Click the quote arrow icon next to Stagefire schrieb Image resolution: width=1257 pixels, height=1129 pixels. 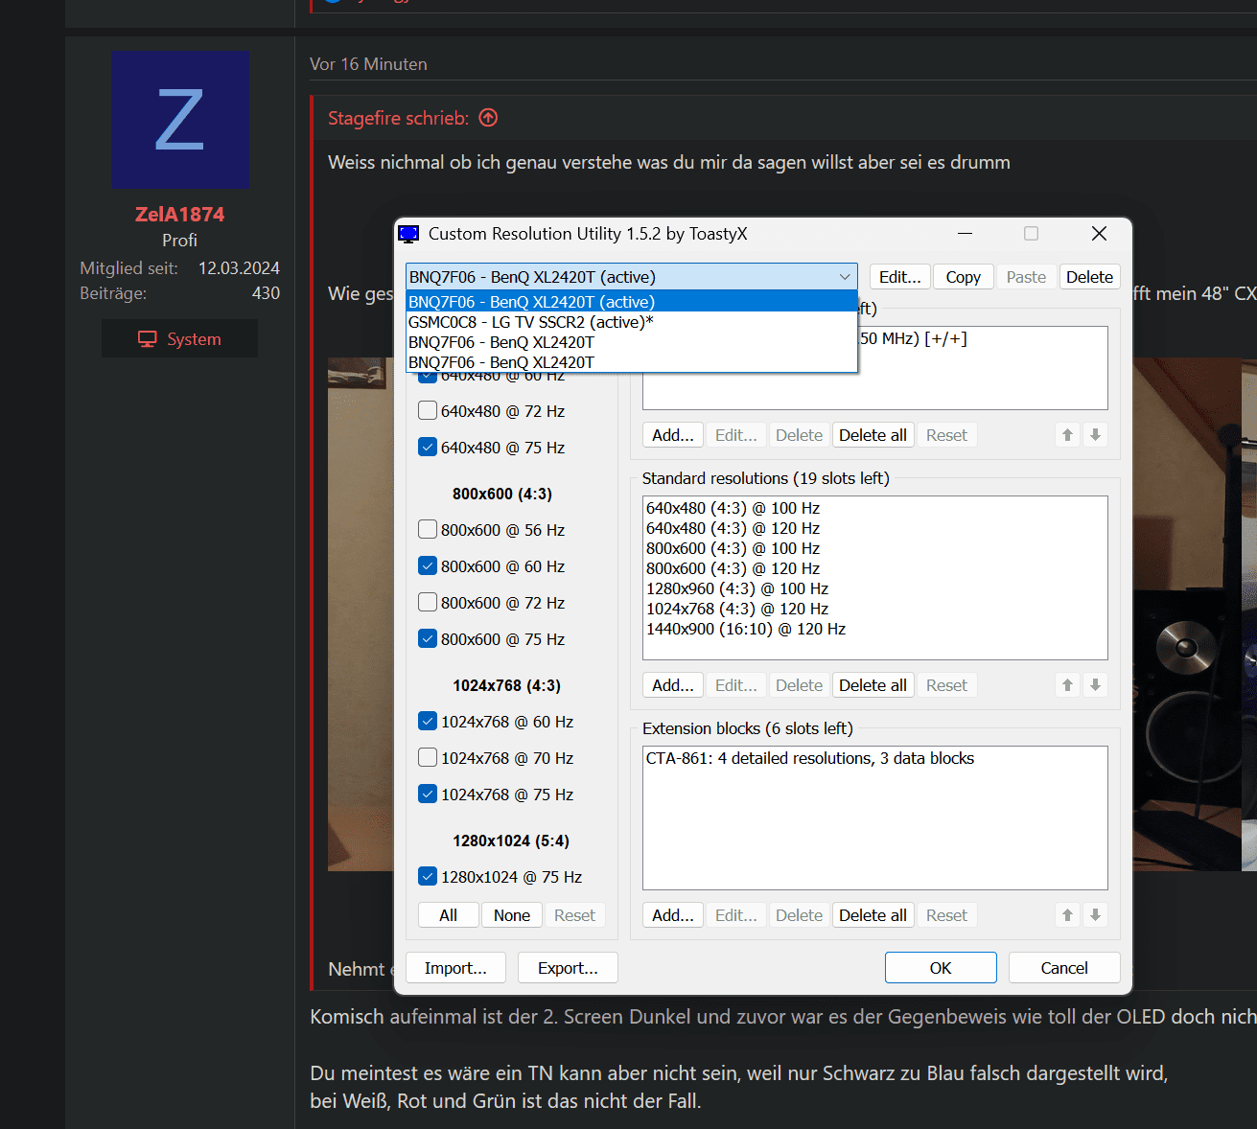489,118
